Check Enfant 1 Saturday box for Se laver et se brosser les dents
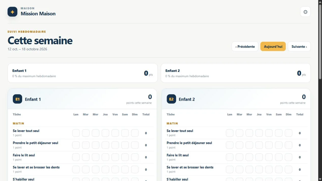This screenshot has width=322, height=181. point(125,170)
